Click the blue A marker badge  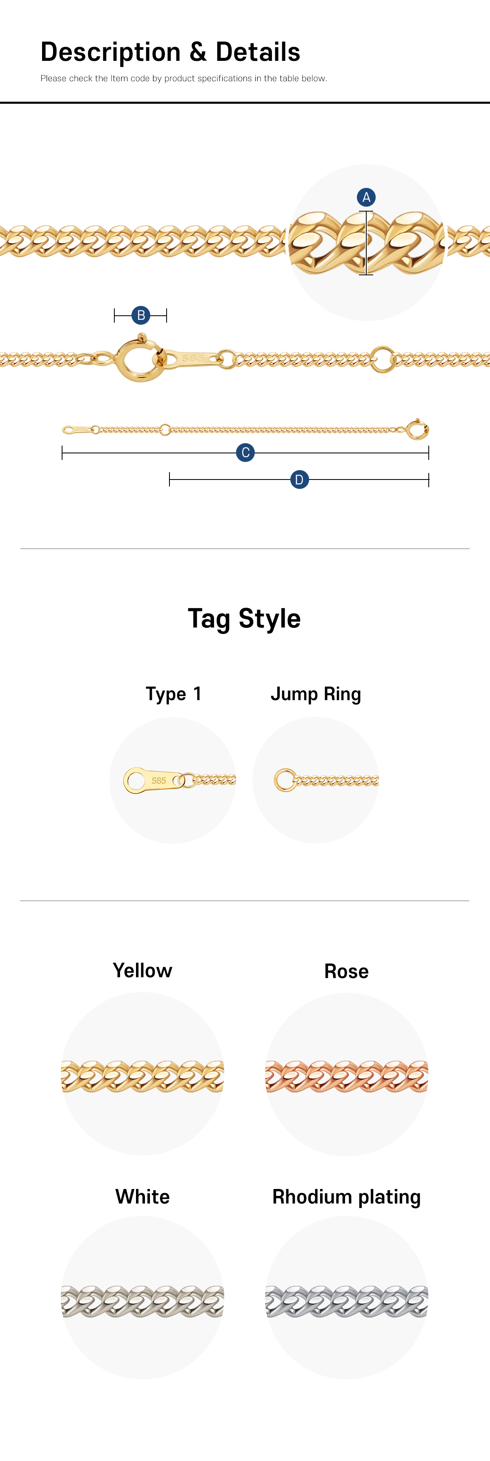(x=366, y=197)
